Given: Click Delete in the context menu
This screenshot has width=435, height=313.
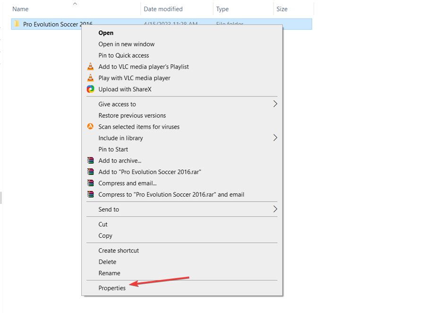Looking at the screenshot, I should (x=107, y=262).
